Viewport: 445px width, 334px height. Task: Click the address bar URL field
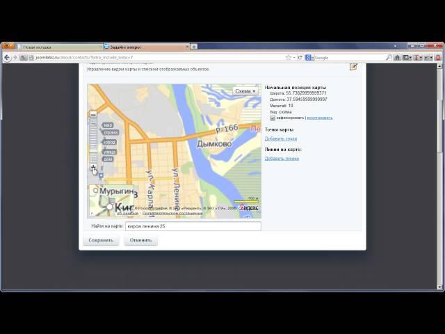click(159, 58)
